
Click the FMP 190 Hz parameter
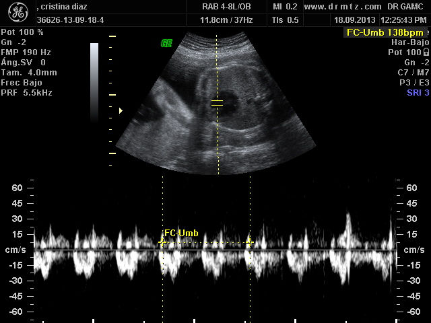pyautogui.click(x=26, y=52)
